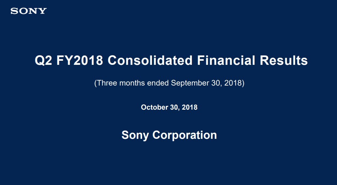
Task: Select the word Results in the title
Action: coord(284,60)
